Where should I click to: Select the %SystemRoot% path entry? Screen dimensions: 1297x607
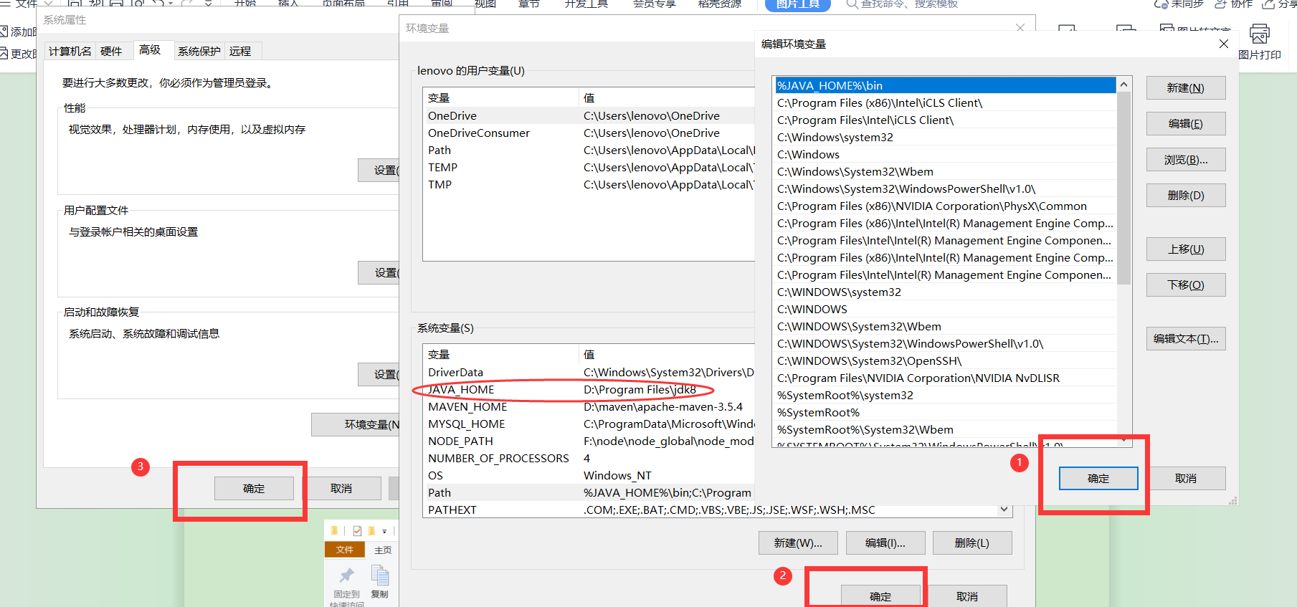(945, 412)
